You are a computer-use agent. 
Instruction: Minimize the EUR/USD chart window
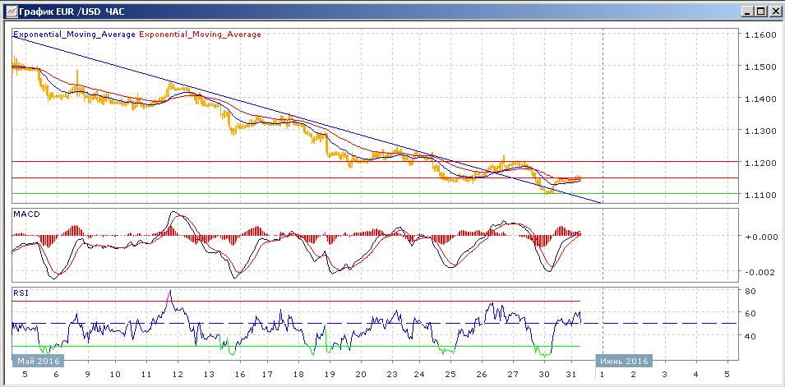[746, 12]
